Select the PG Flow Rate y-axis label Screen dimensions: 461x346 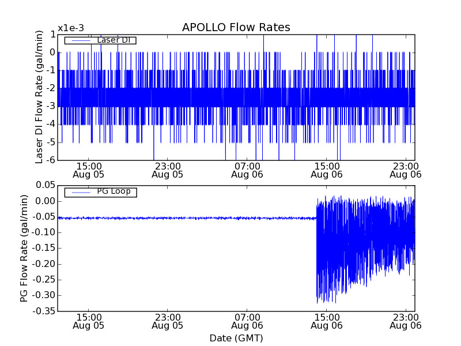point(24,248)
